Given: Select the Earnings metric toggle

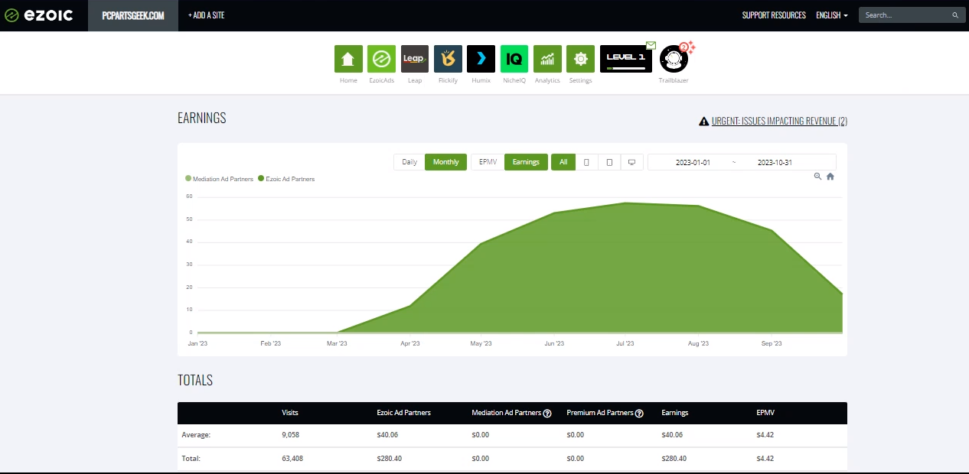Looking at the screenshot, I should pos(526,162).
